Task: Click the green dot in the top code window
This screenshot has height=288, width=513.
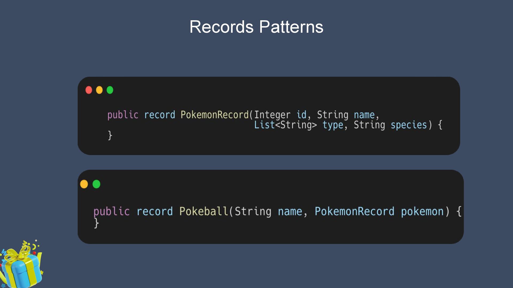Action: tap(110, 90)
